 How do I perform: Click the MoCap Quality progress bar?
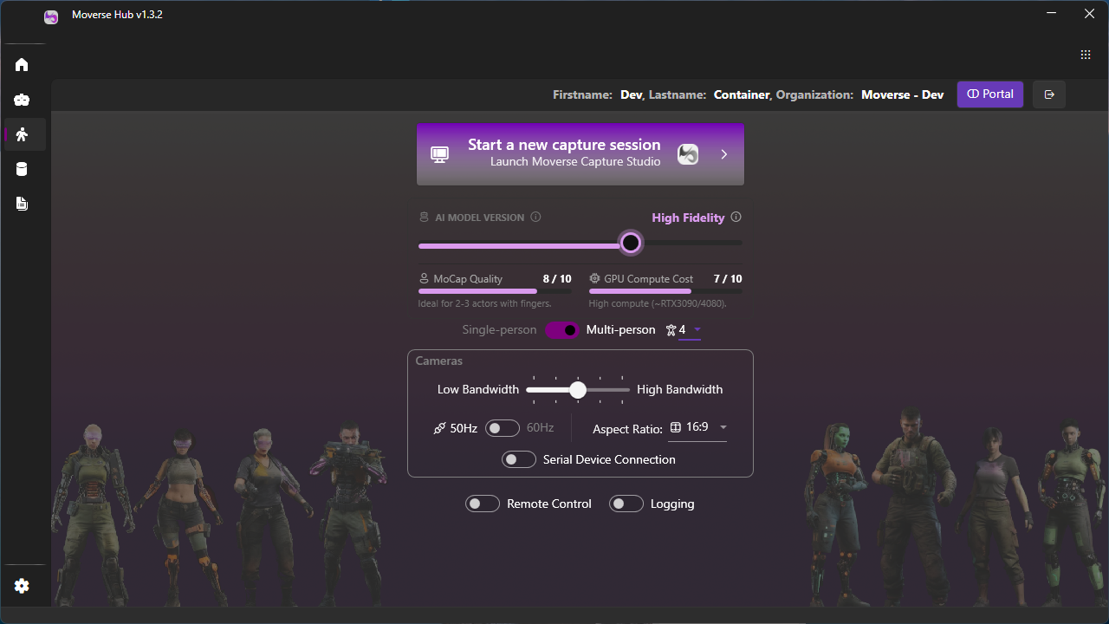495,291
